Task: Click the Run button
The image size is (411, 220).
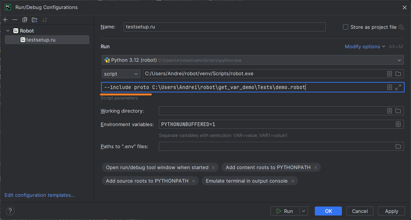Action: coord(285,211)
